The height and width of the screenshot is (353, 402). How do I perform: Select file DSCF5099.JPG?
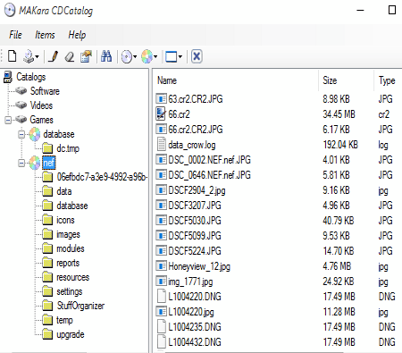coord(195,236)
